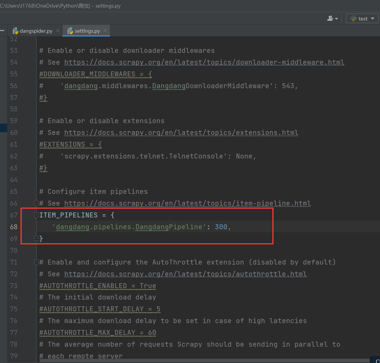Click the hide tool window dash icon
Viewport: 380px width, 363px height.
2,30
